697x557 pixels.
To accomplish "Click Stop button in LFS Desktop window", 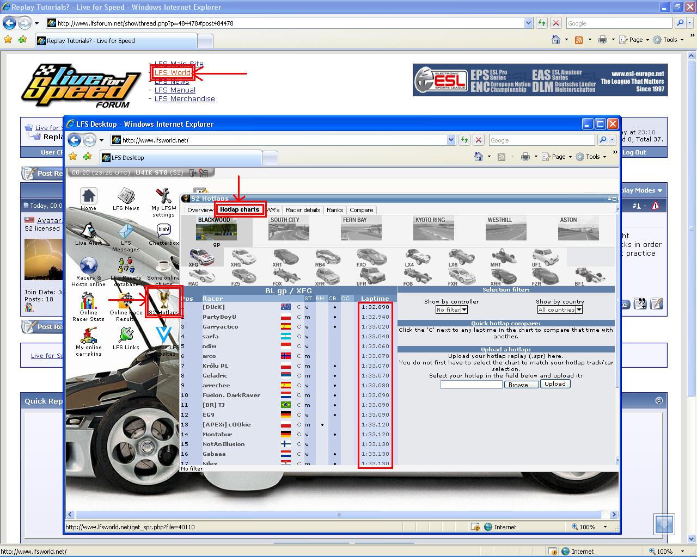I will pyautogui.click(x=479, y=140).
